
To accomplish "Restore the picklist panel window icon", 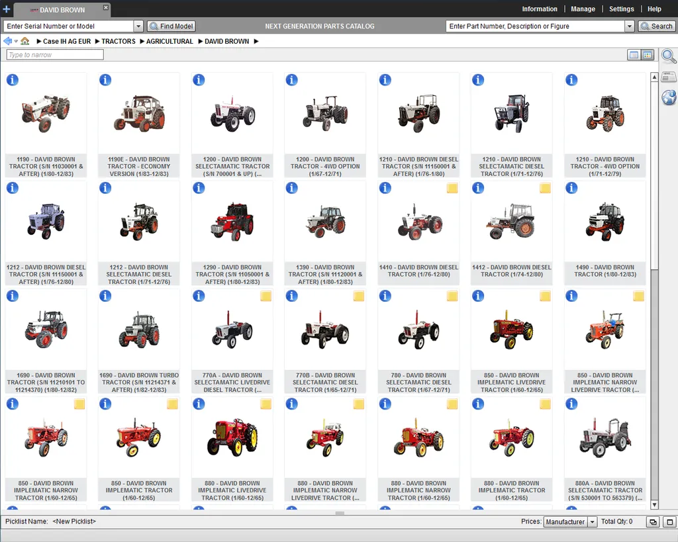I will (x=652, y=521).
